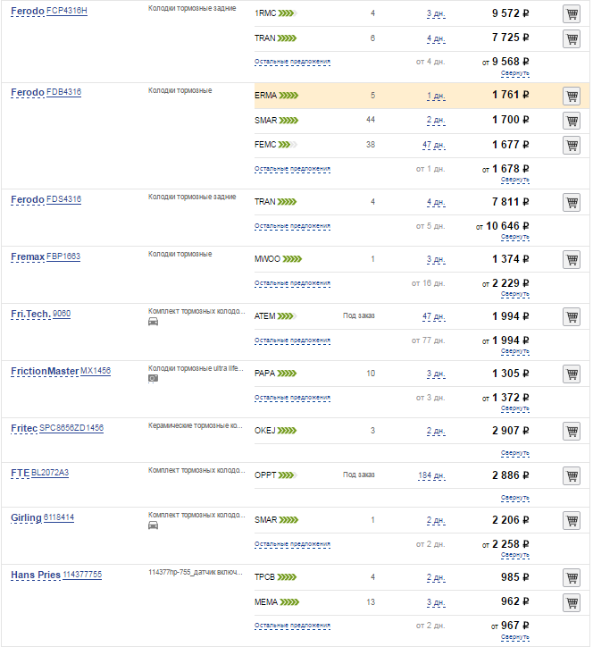
Task: Click 47 дн. delivery term for ATEM
Action: [x=433, y=316]
